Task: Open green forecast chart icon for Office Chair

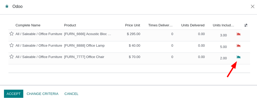Action: (x=238, y=57)
